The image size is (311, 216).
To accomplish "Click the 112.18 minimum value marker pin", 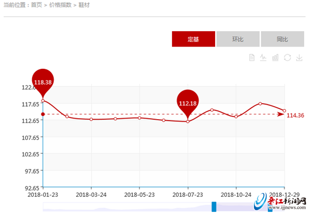I will (x=188, y=103).
